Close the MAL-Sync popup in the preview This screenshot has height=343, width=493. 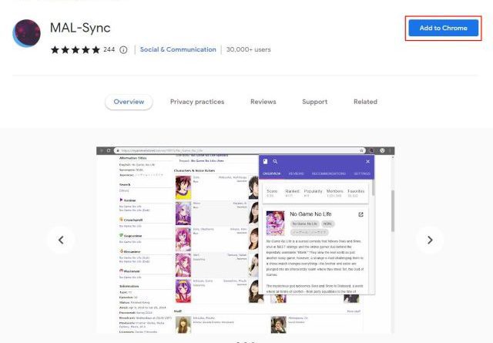pyautogui.click(x=368, y=161)
